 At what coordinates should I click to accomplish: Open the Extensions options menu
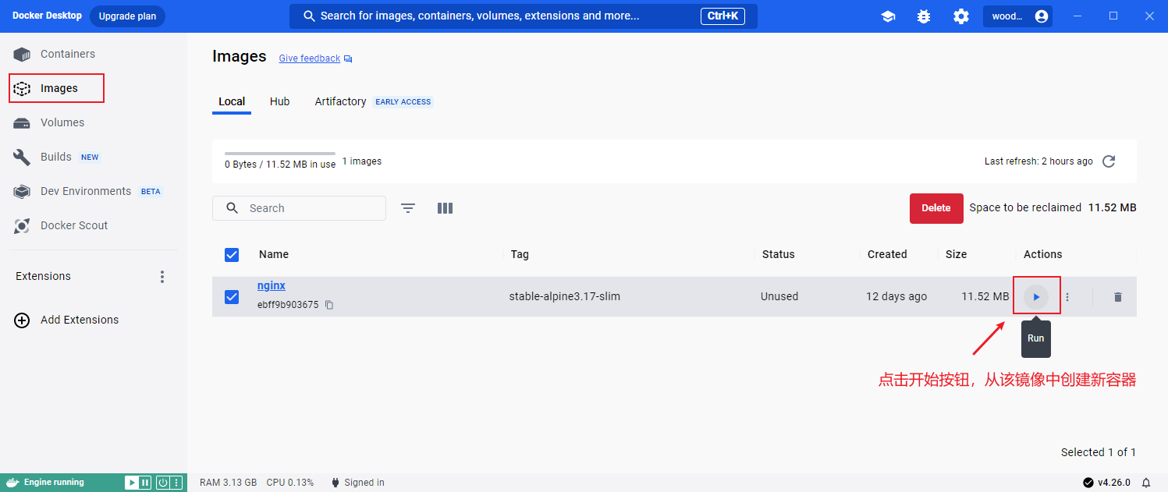pos(162,277)
